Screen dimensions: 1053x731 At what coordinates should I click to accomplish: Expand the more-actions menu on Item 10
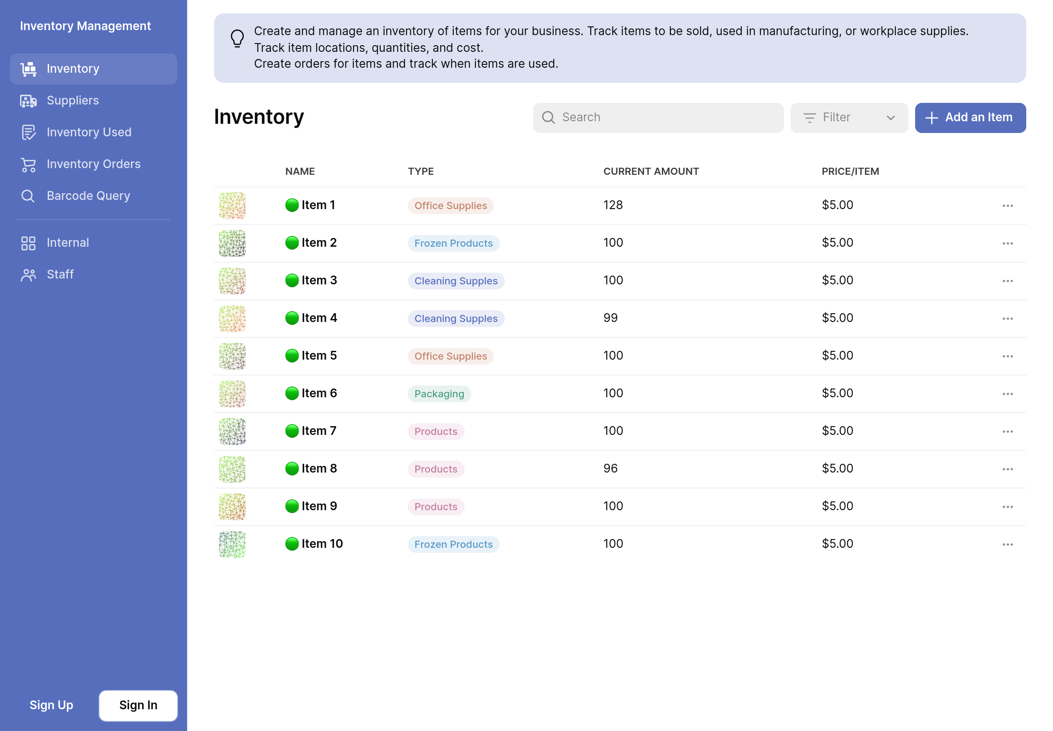pyautogui.click(x=1007, y=544)
